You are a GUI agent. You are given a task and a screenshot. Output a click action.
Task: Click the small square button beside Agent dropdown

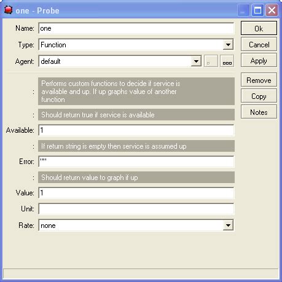(x=211, y=61)
